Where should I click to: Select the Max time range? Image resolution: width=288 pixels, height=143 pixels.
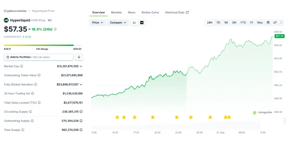[x=260, y=22]
